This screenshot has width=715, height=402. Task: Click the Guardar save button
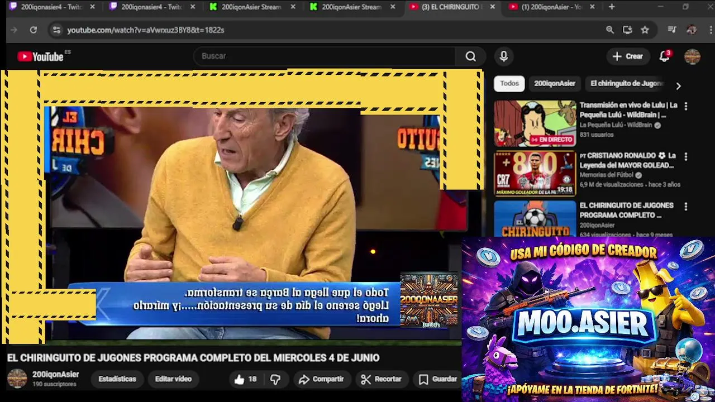click(x=438, y=379)
